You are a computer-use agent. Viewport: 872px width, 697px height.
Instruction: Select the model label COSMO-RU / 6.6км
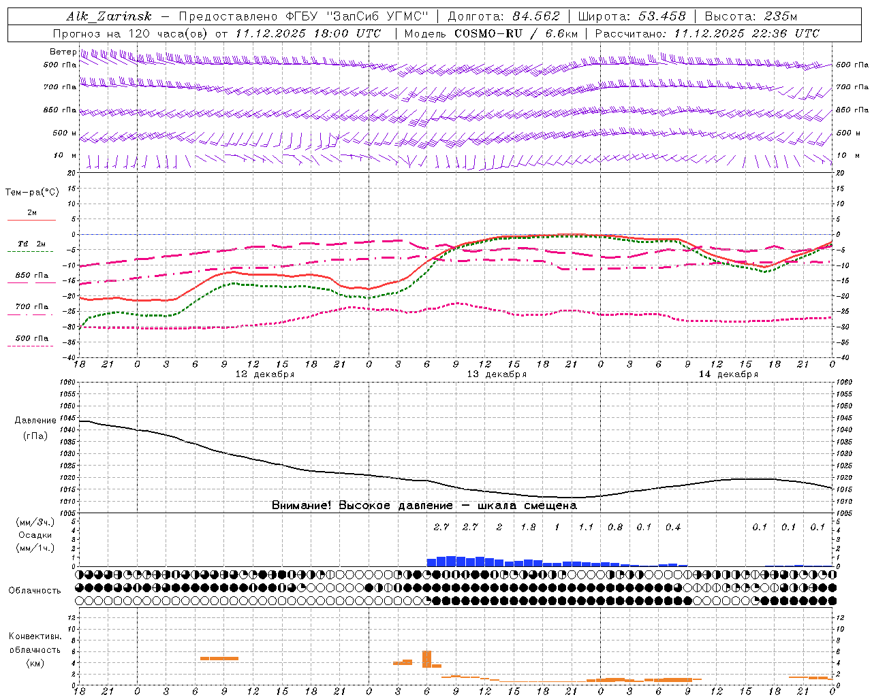[x=516, y=33]
